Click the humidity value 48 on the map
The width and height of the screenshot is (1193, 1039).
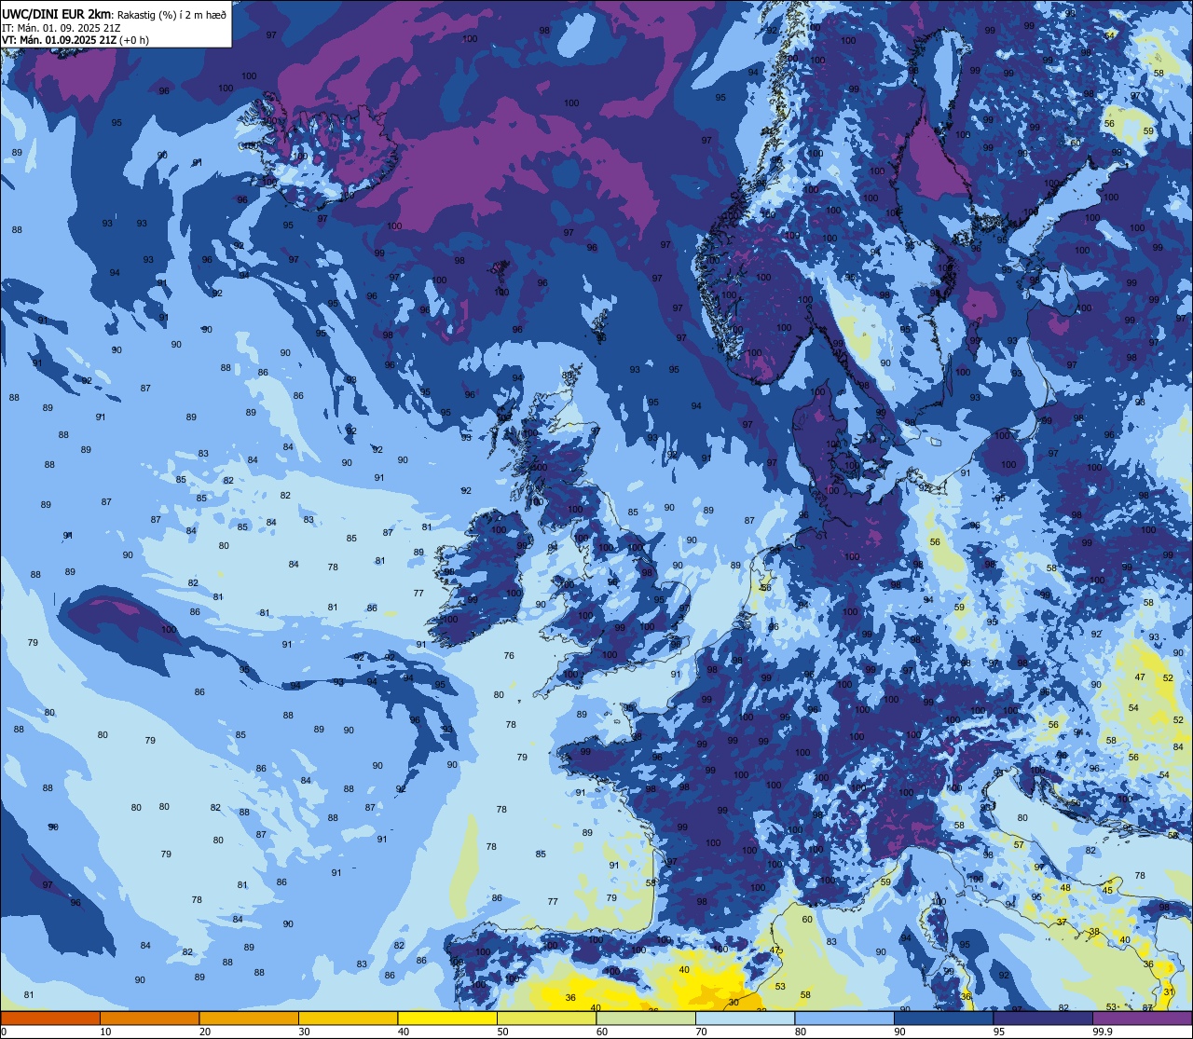[1065, 887]
